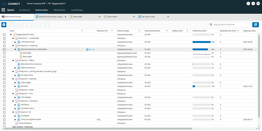
Task: Click the Excel export button
Action: pos(255,25)
